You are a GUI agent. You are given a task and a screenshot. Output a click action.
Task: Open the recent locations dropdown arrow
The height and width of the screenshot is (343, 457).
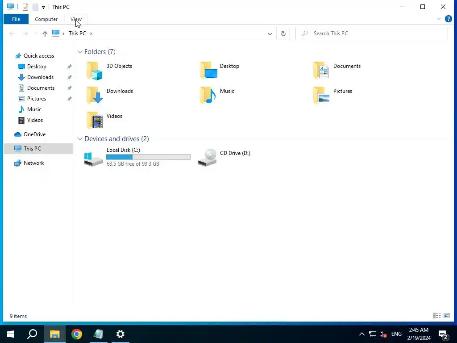pos(36,33)
